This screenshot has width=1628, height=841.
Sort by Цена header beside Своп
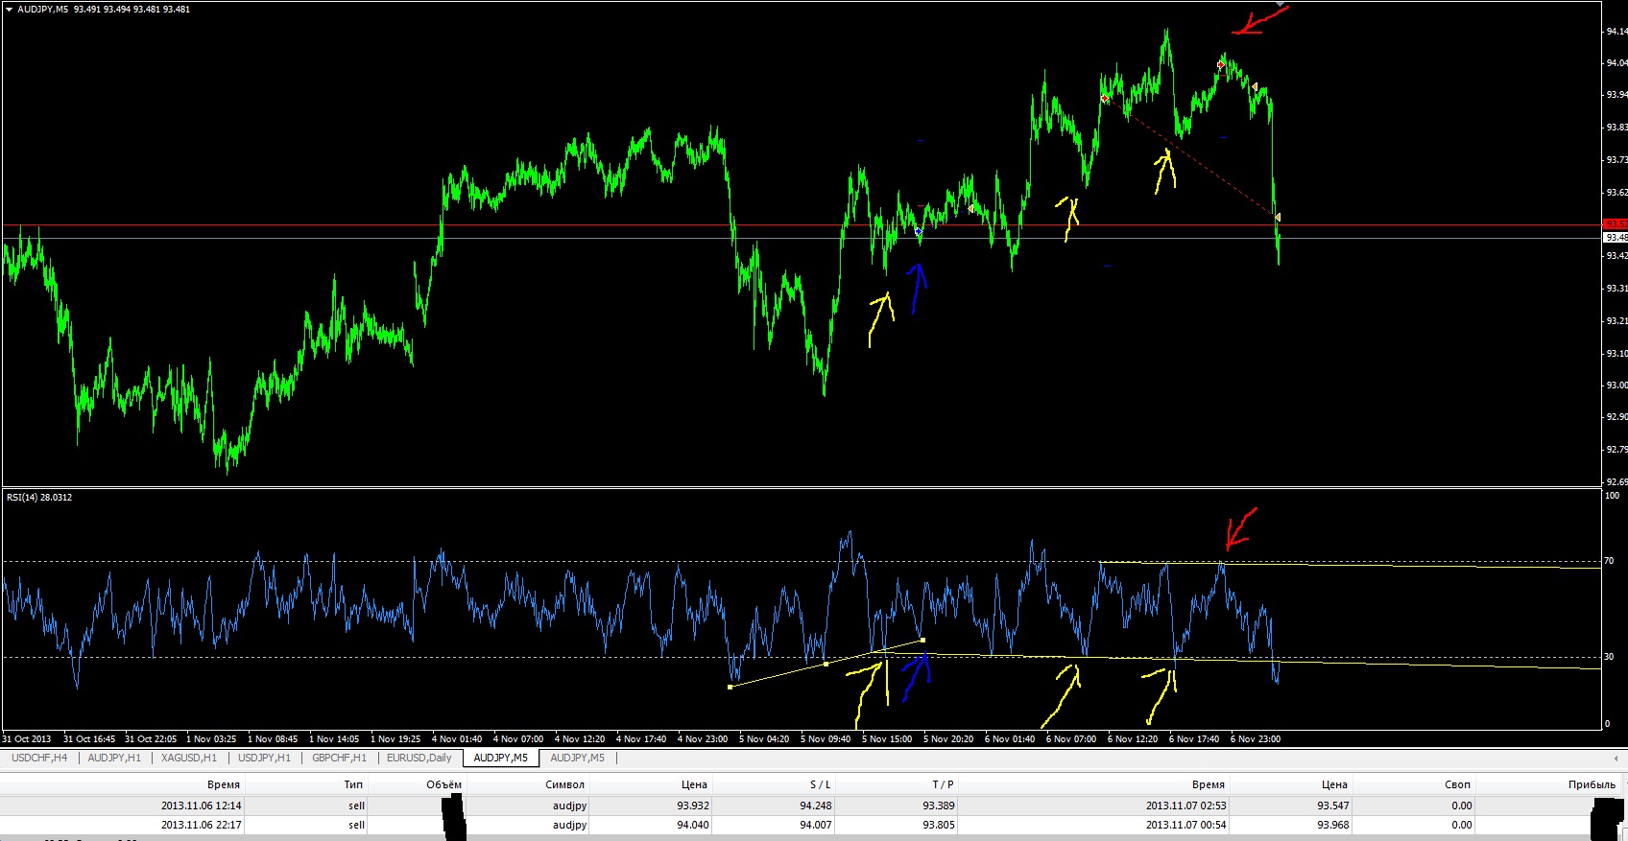[1334, 784]
